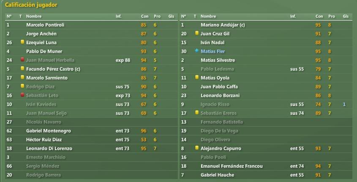
Task: Click the blue star beside Matías Fler
Action: tap(197, 51)
